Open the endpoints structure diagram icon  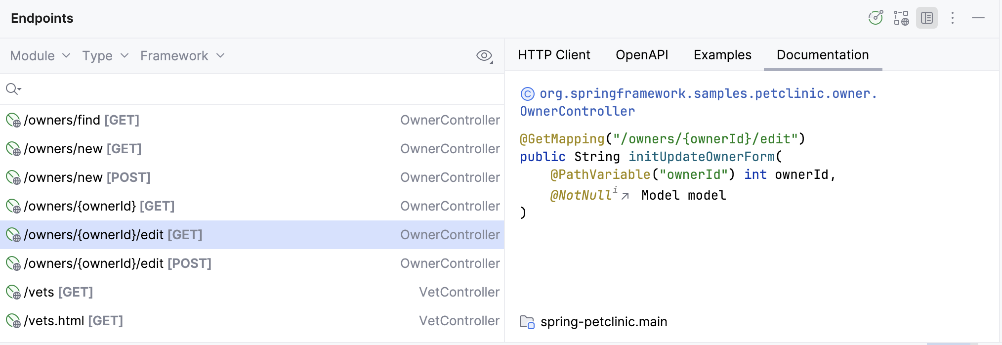[x=901, y=18]
